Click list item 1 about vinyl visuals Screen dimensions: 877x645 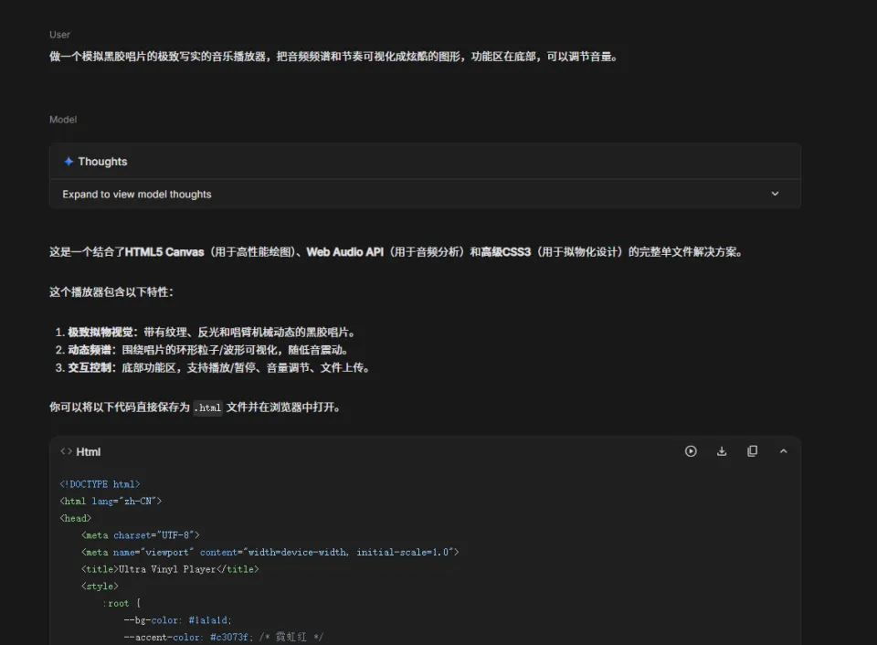click(x=206, y=333)
